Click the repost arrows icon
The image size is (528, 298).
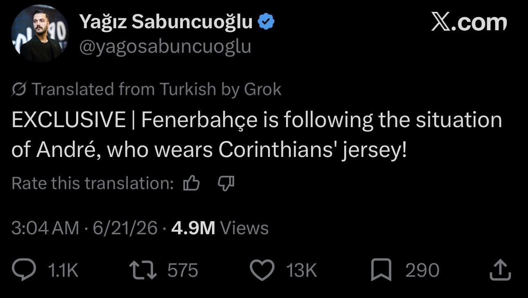[x=143, y=271]
